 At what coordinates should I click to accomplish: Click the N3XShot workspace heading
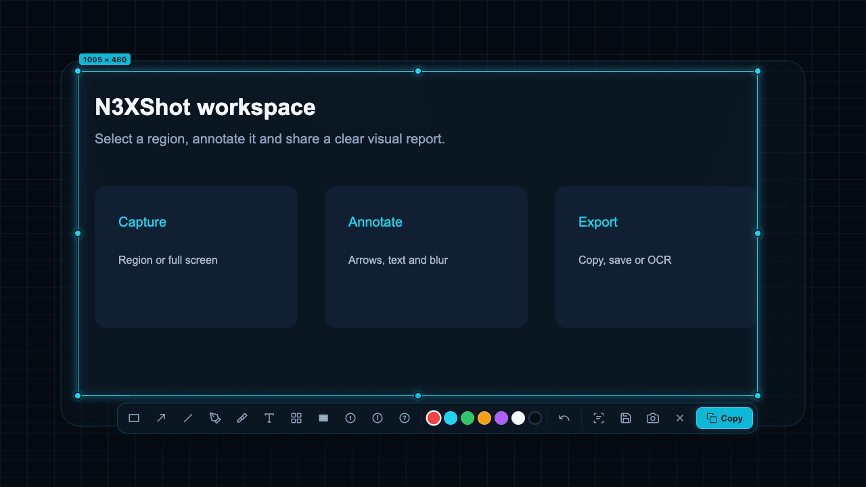[205, 108]
